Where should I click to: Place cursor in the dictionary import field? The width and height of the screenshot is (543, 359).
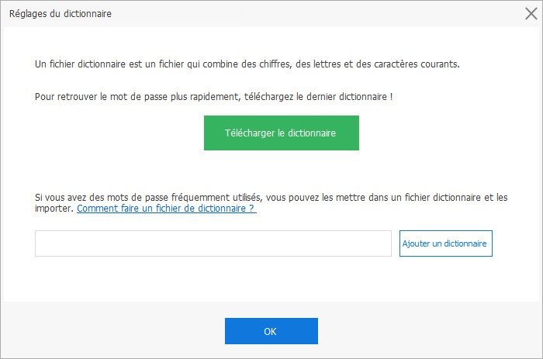point(213,243)
